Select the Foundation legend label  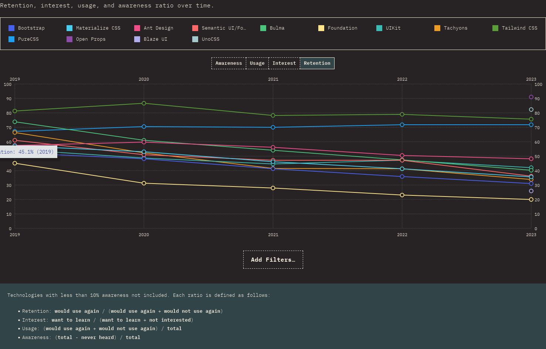pyautogui.click(x=343, y=28)
